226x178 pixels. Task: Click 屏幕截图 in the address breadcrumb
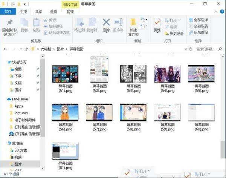(x=76, y=49)
